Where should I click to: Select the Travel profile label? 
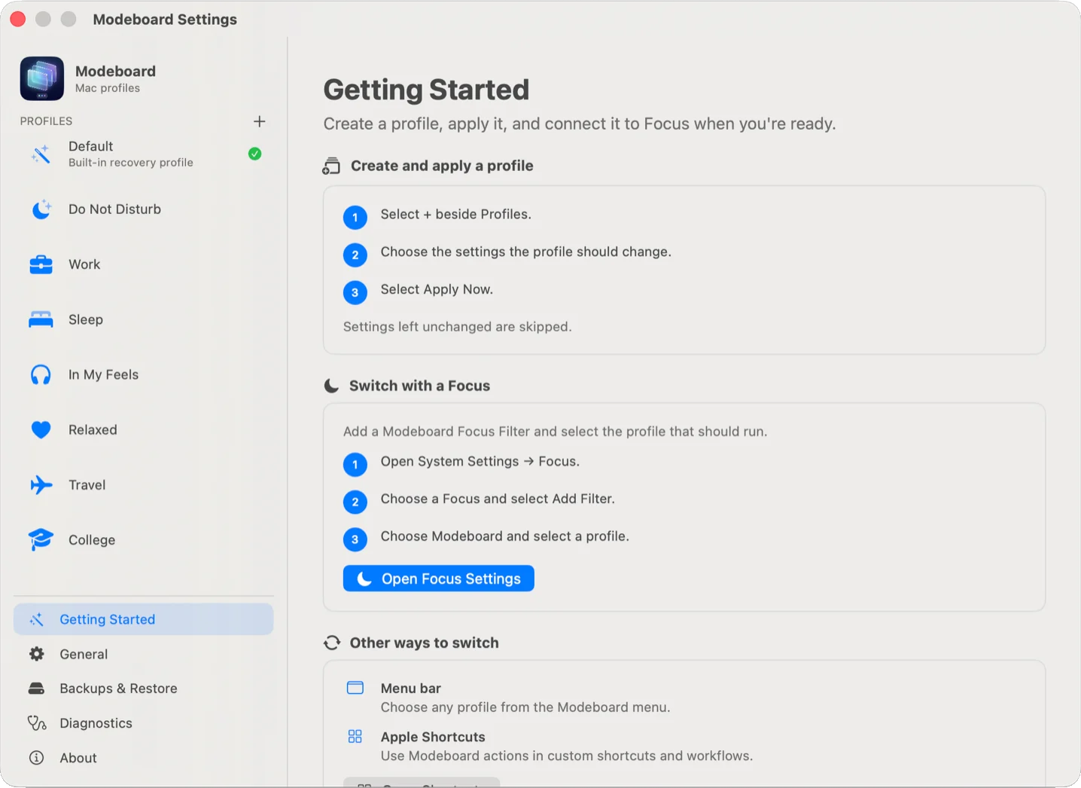(87, 484)
